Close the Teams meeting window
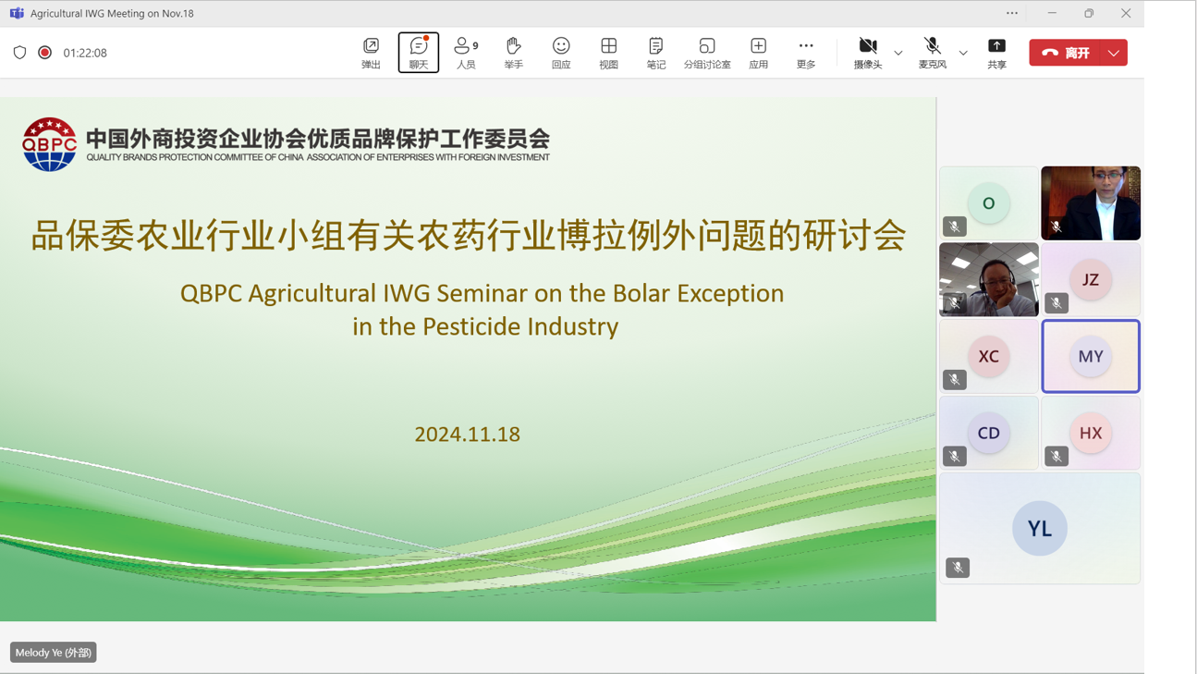The height and width of the screenshot is (674, 1197). pyautogui.click(x=1126, y=13)
